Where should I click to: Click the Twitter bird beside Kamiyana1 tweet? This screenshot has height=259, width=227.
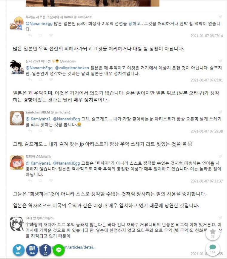pos(220,16)
